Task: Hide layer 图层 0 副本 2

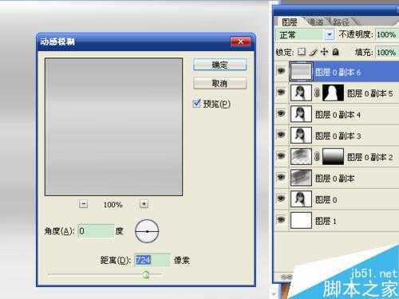Action: (x=281, y=156)
